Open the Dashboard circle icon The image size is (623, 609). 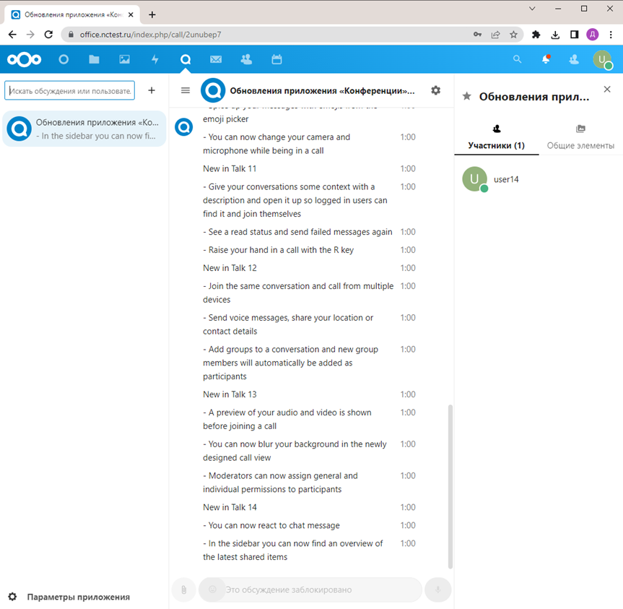point(64,60)
